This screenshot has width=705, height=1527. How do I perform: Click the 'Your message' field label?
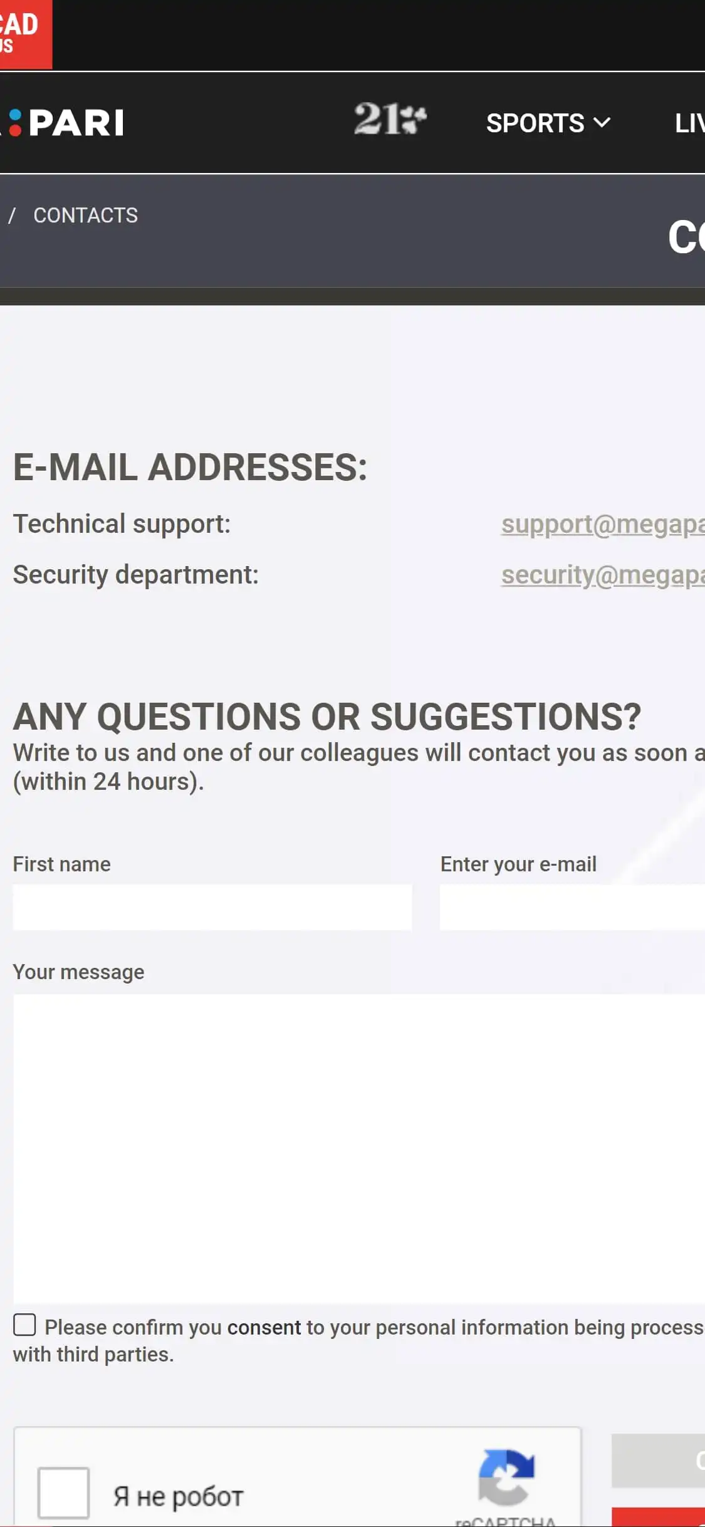(78, 972)
